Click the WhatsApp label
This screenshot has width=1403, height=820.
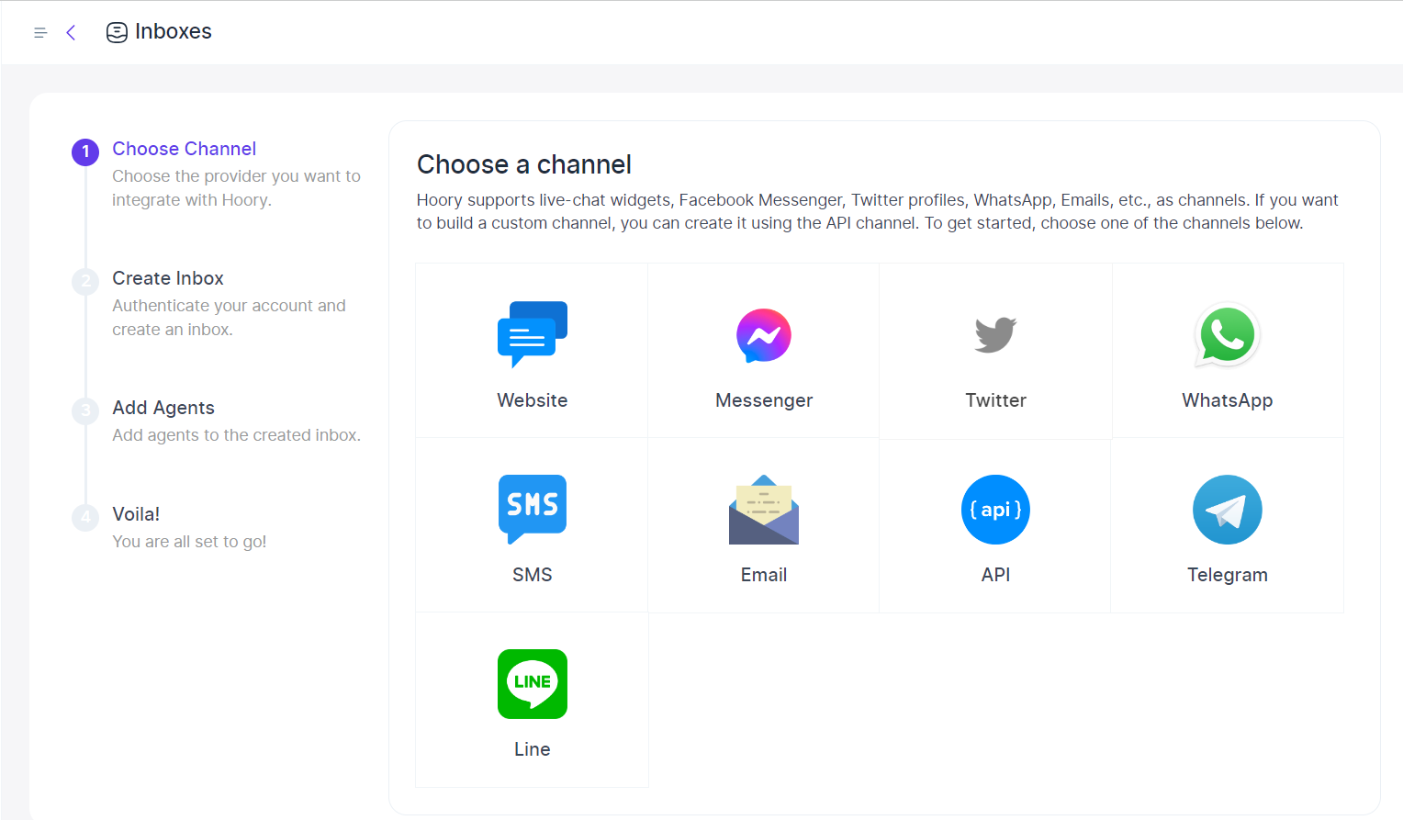[x=1228, y=400]
